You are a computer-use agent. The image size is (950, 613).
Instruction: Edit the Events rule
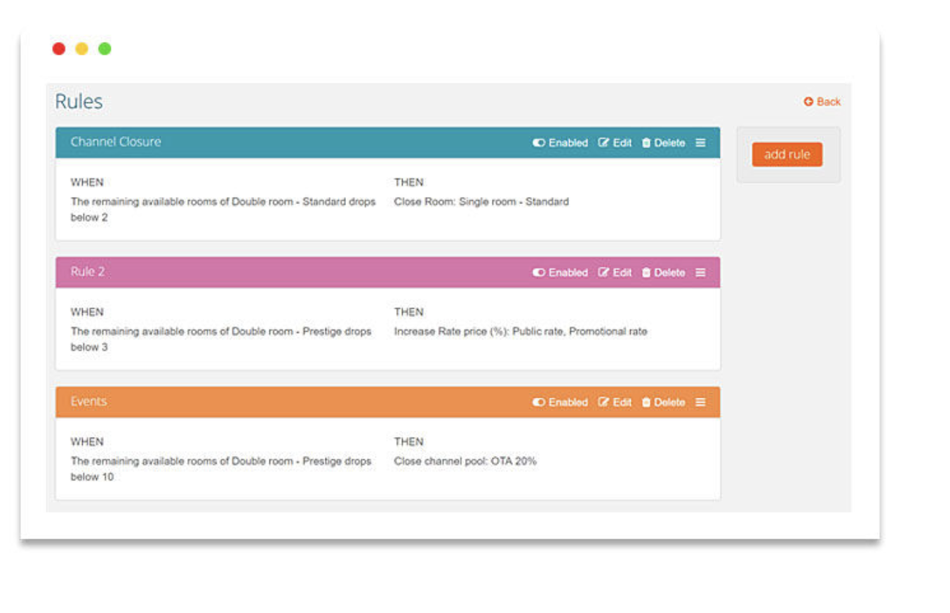615,402
